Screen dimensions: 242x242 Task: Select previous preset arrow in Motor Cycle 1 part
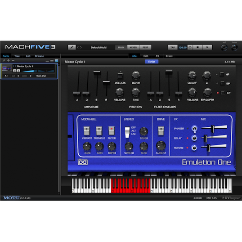(x=13, y=66)
